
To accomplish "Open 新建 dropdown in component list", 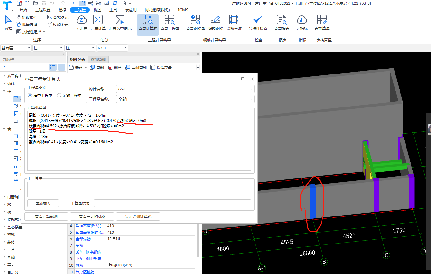I will 86,68.
